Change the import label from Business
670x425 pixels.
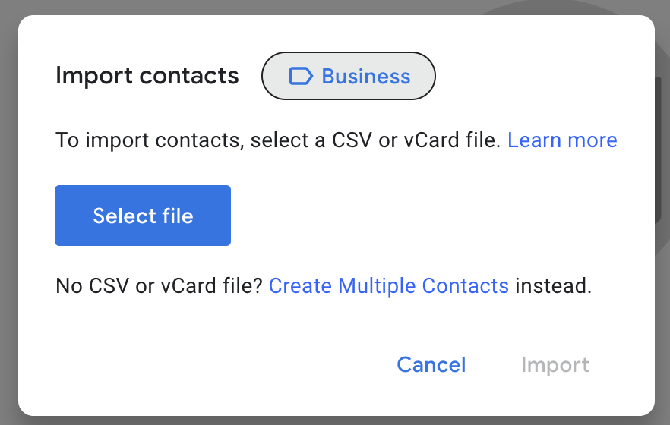348,76
